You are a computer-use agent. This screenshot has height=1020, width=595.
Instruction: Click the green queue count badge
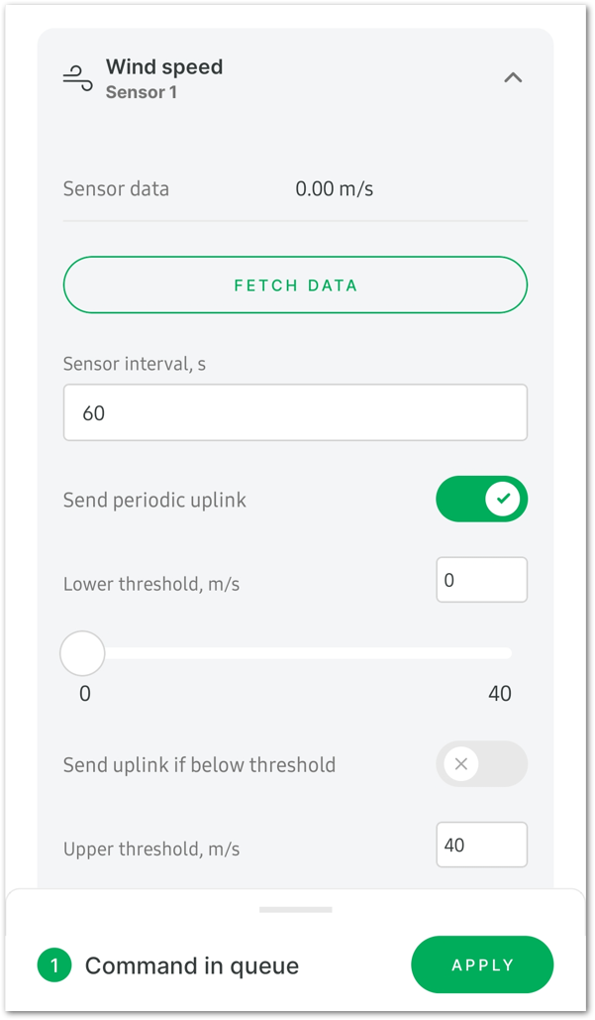(x=54, y=965)
